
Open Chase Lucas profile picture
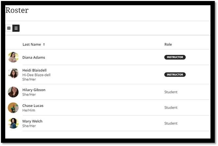click(x=13, y=108)
